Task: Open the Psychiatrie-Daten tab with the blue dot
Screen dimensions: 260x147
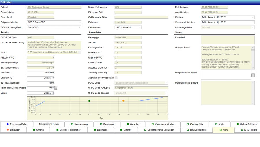Action: click(x=16, y=124)
